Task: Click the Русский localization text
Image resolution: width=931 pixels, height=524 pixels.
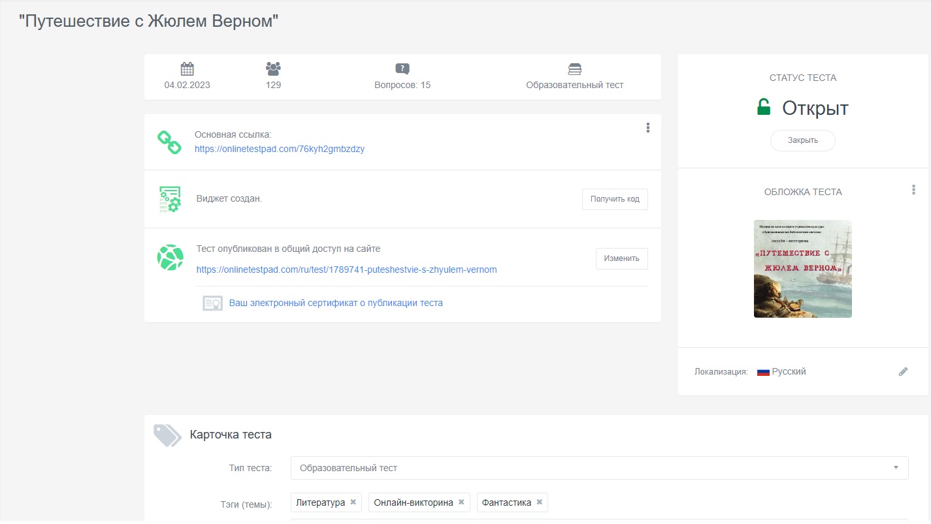Action: click(x=789, y=371)
